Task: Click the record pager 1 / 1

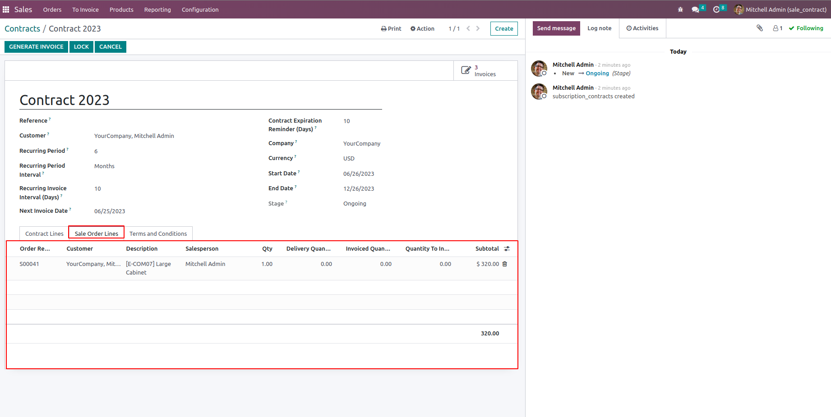Action: pyautogui.click(x=454, y=28)
